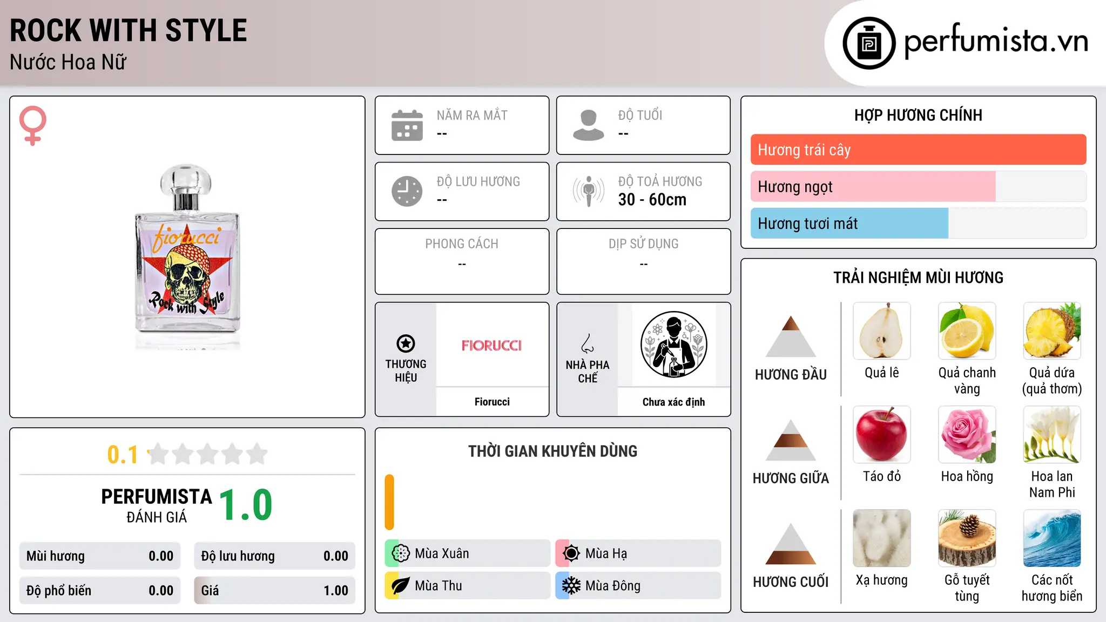This screenshot has height=622, width=1106.
Task: Click the clock icon beside Độ lưu hương
Action: pos(407,191)
